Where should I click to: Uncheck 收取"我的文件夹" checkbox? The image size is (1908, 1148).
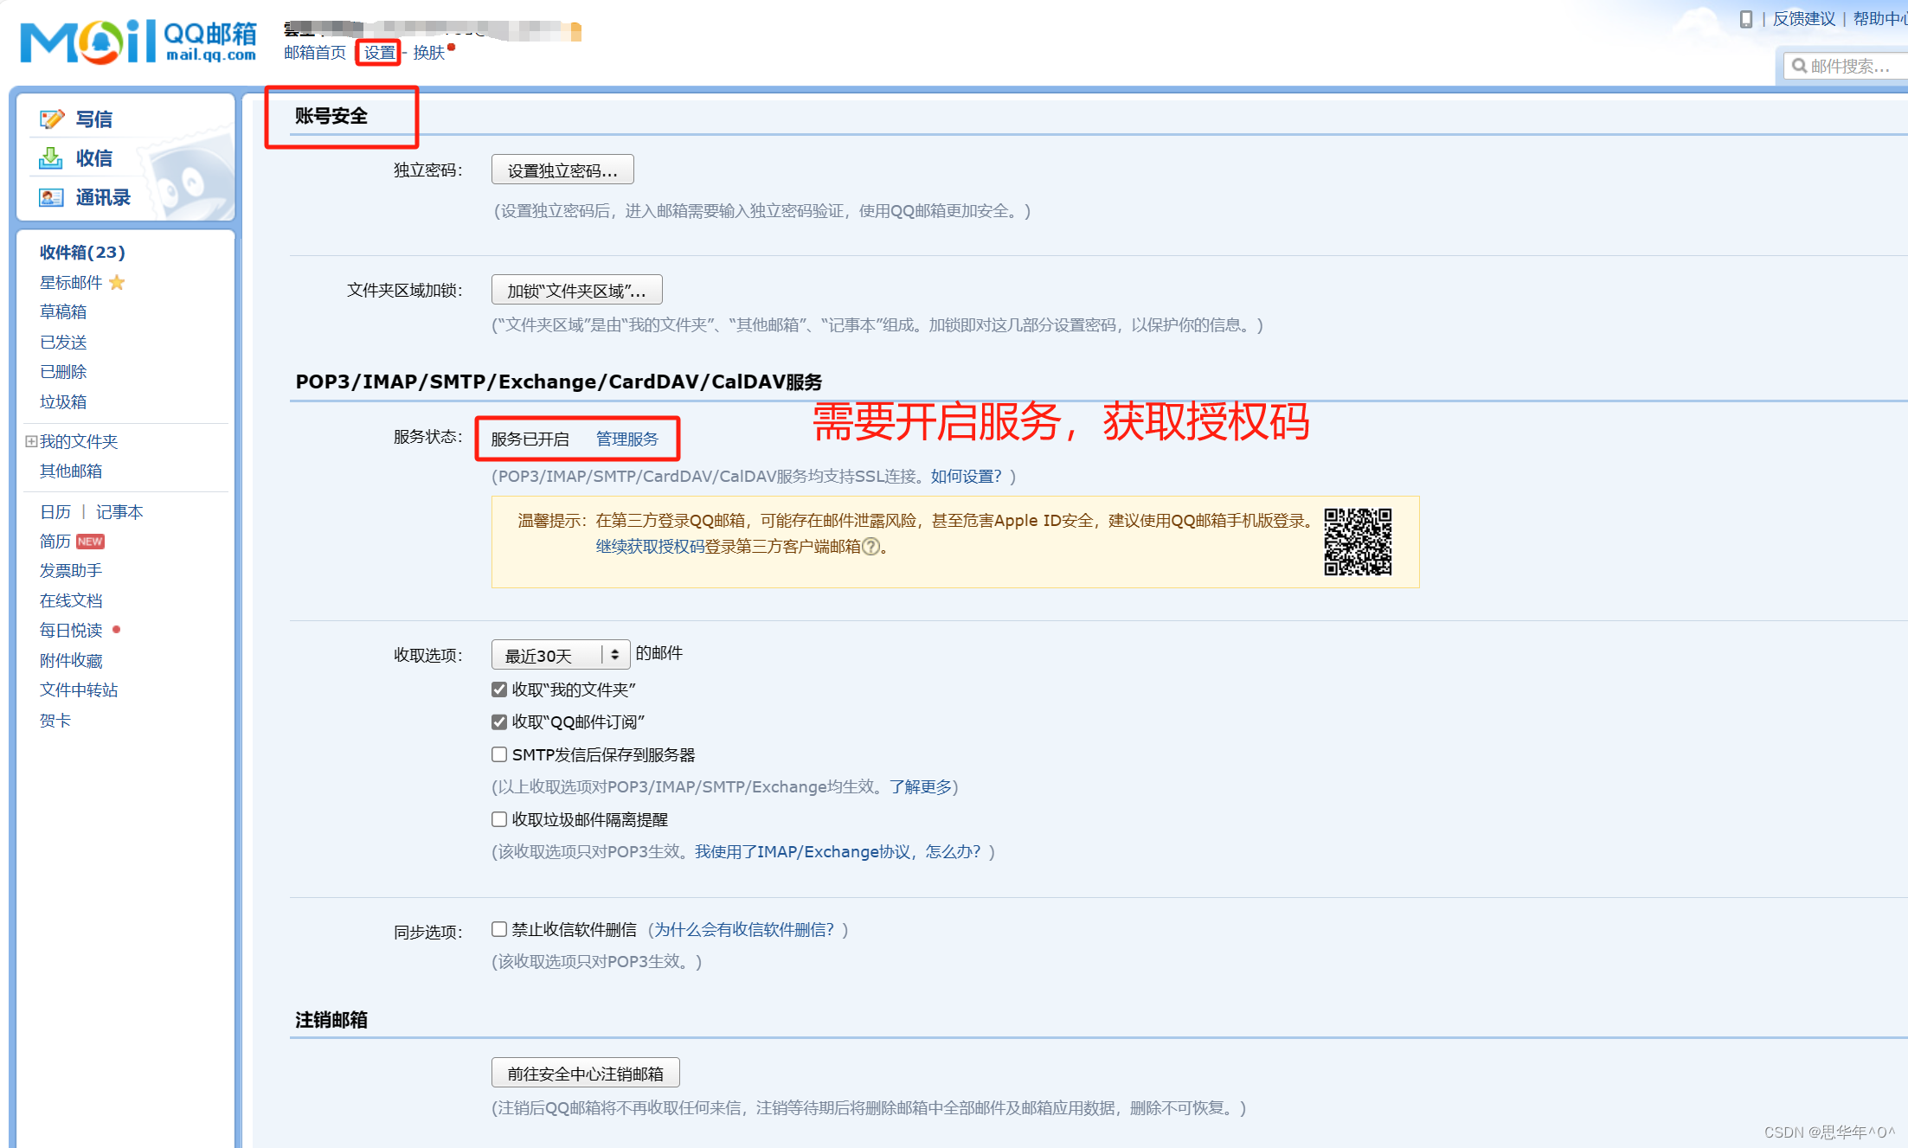499,689
